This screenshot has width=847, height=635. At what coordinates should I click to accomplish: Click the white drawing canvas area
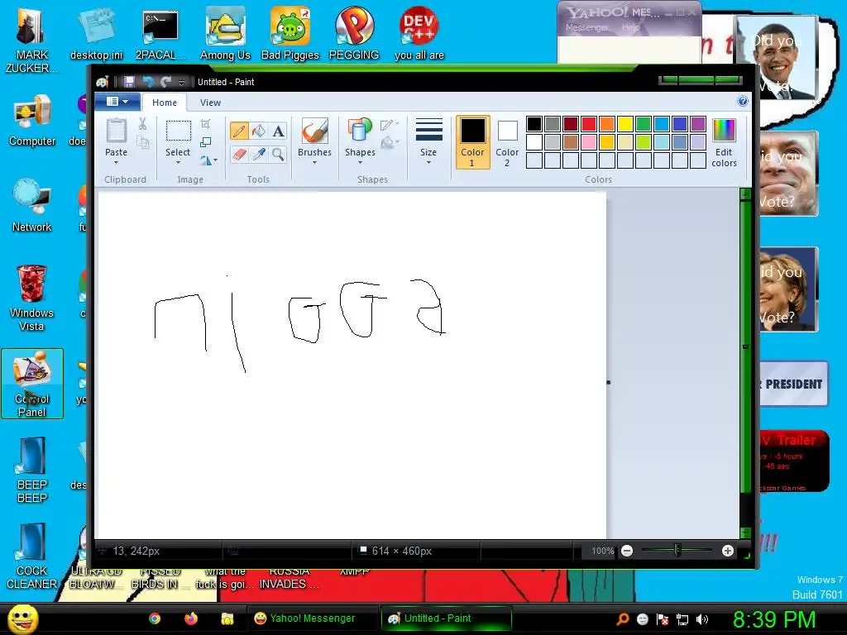click(x=352, y=365)
